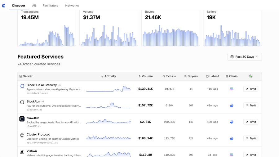279x157 pixels.
Task: Go to the Networks tab
Action: (72, 6)
